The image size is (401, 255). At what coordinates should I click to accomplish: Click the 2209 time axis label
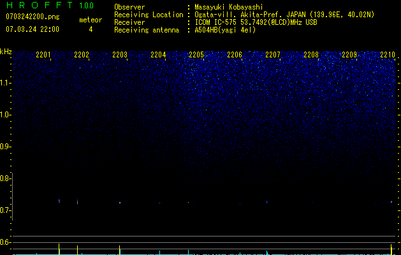click(x=349, y=54)
